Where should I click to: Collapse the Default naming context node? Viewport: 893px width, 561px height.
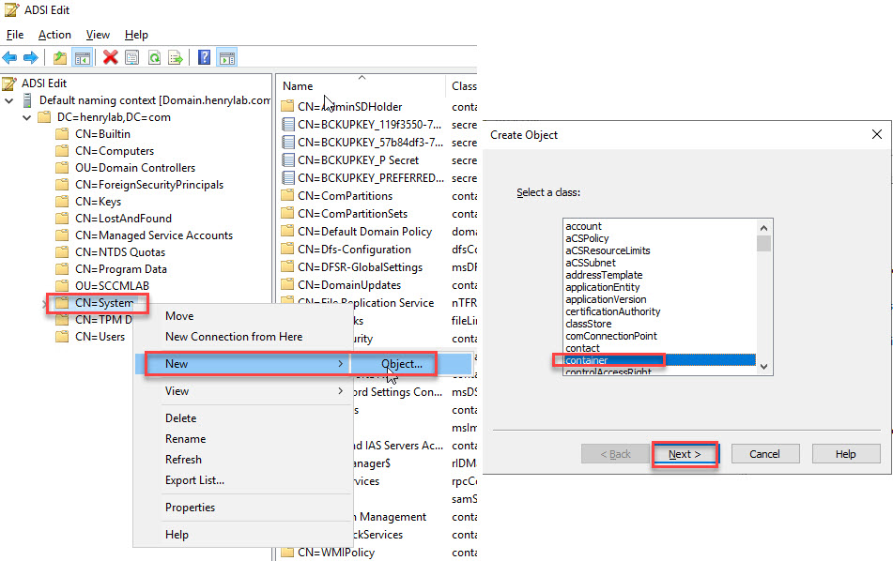9,100
